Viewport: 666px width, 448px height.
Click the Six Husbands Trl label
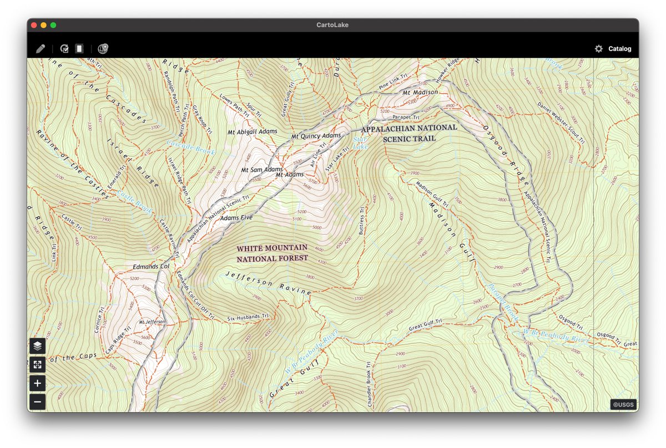tap(248, 318)
